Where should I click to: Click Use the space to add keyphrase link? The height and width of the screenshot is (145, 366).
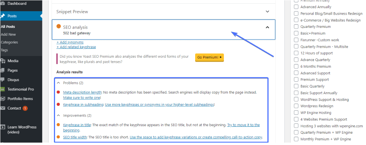tap(196, 137)
